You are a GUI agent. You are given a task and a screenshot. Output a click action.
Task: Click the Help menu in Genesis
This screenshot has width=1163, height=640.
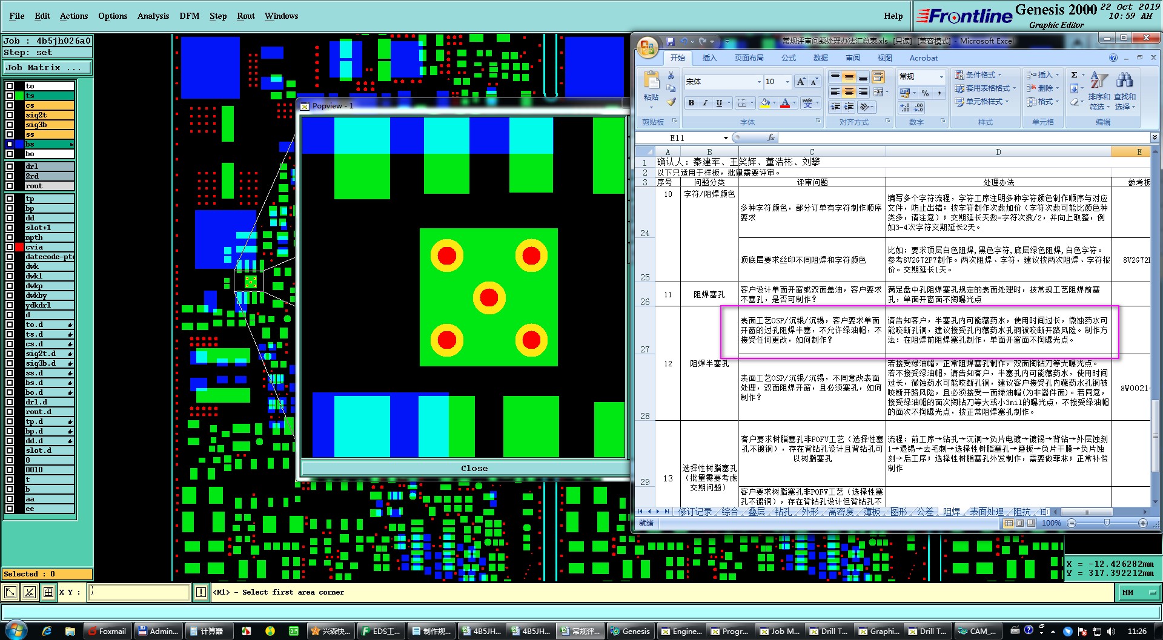tap(893, 16)
